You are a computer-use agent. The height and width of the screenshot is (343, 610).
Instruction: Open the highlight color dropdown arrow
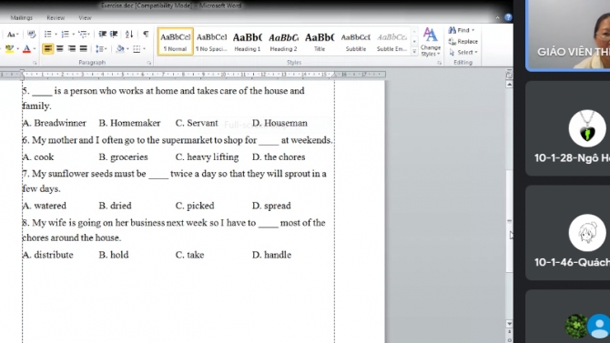tap(18, 49)
